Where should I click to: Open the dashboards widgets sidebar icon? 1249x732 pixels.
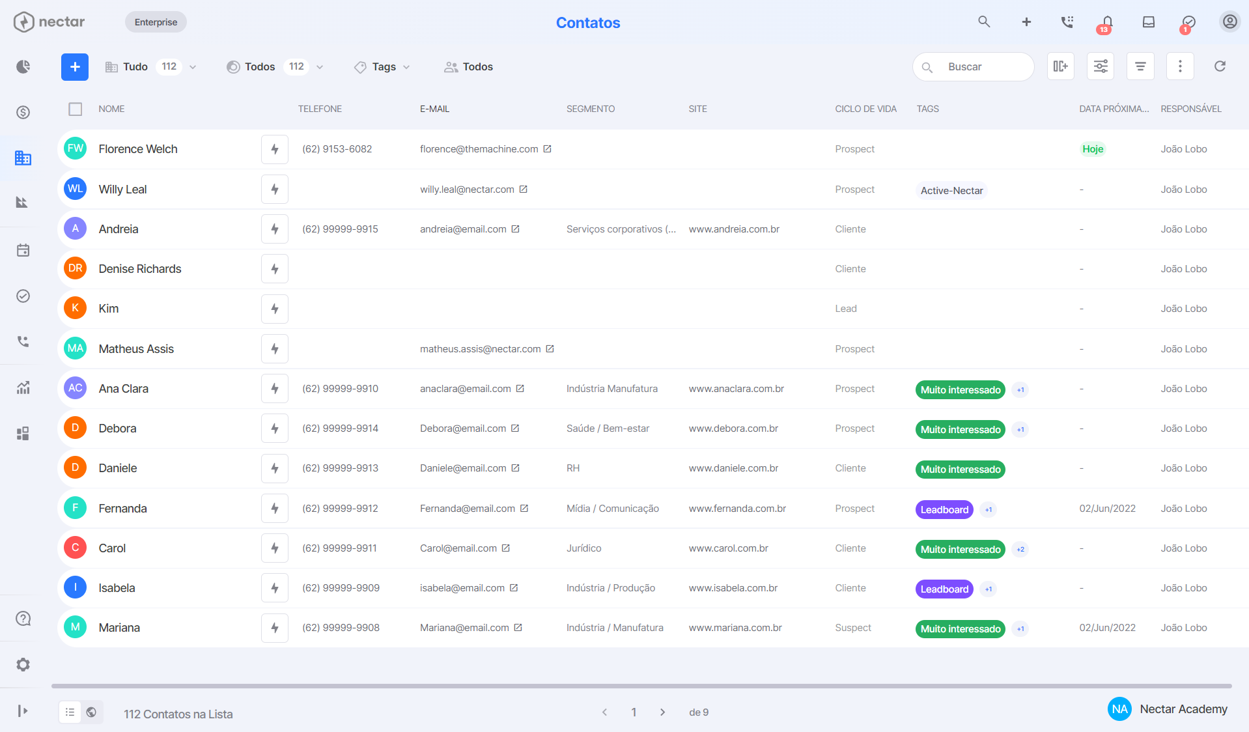pos(23,434)
